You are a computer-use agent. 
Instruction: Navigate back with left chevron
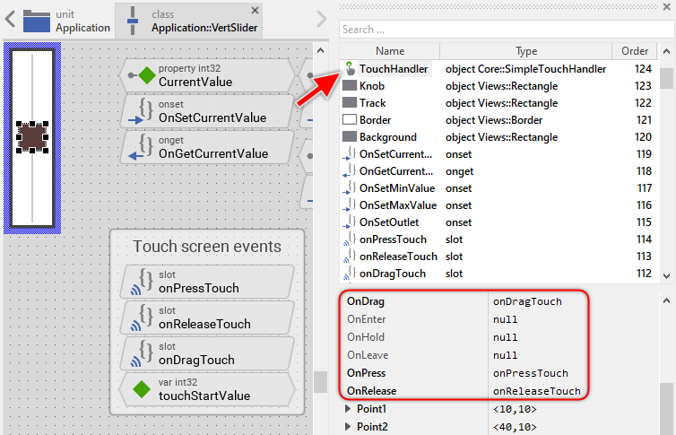pos(10,19)
